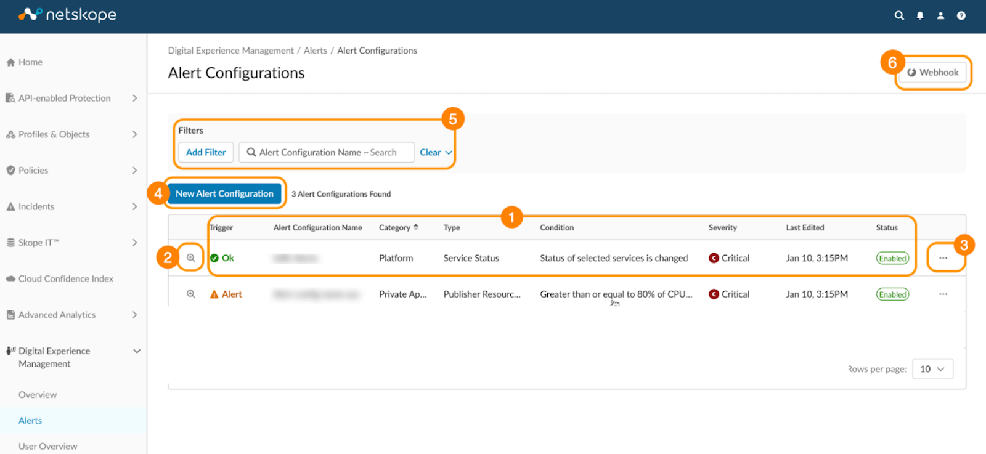Click the Trigger column header
The height and width of the screenshot is (454, 986).
221,227
